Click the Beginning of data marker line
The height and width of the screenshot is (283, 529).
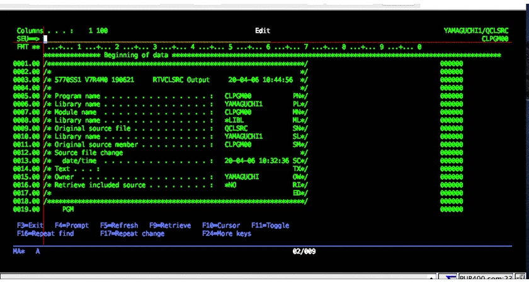point(272,55)
